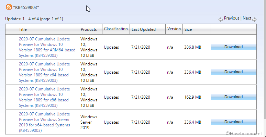
Task: Sort table by Title column
Action: coord(23,29)
